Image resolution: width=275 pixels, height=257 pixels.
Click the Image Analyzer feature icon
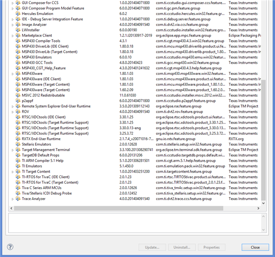pyautogui.click(x=18, y=24)
